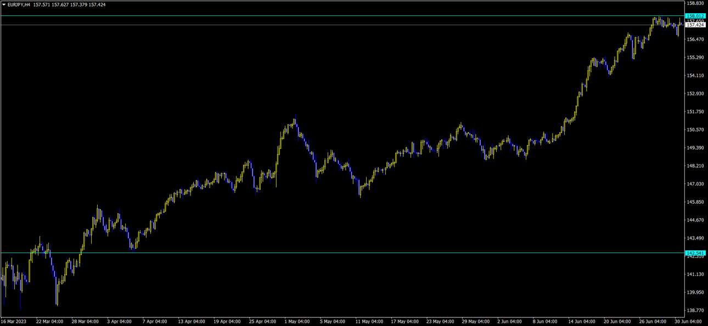Viewport: 708px width, 326px height.
Task: Click the 13 Apr 04:00 time label
Action: 192,322
